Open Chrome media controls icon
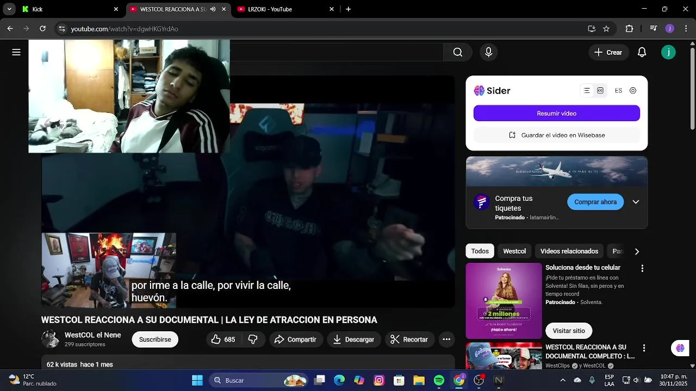Image resolution: width=696 pixels, height=391 pixels. pos(654,29)
